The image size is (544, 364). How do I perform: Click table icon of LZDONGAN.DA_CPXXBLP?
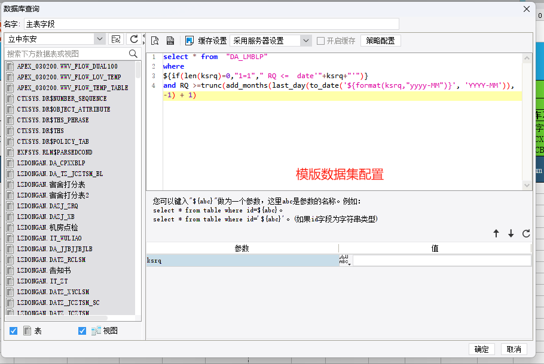coord(10,163)
